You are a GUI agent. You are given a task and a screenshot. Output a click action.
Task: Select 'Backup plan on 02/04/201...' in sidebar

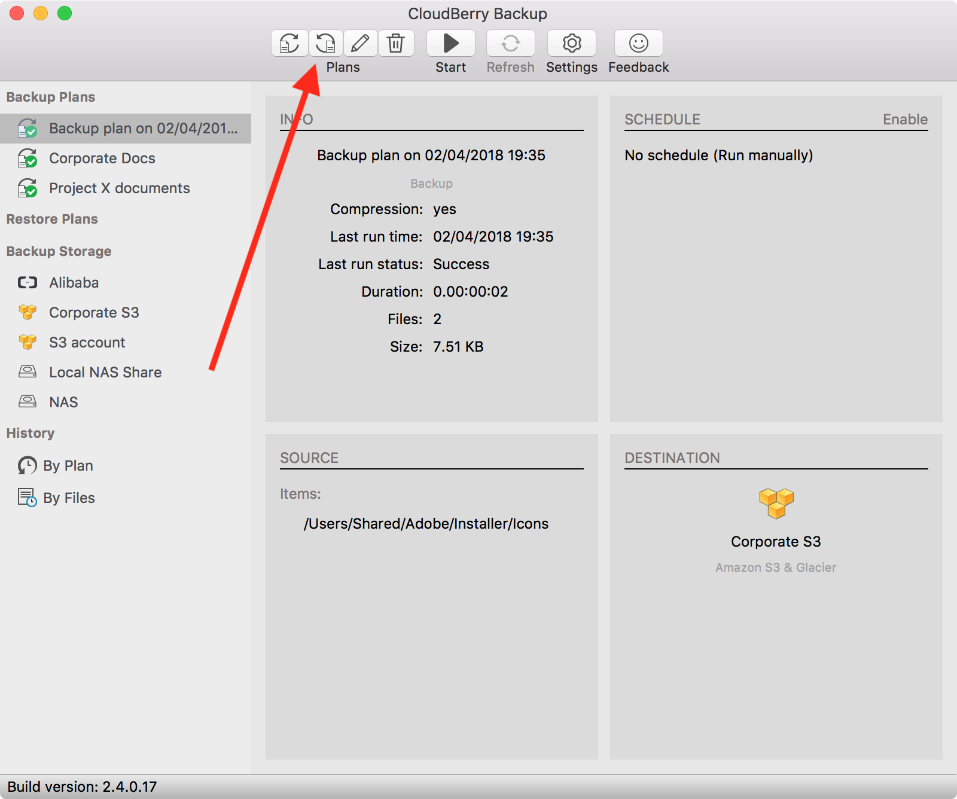(126, 129)
